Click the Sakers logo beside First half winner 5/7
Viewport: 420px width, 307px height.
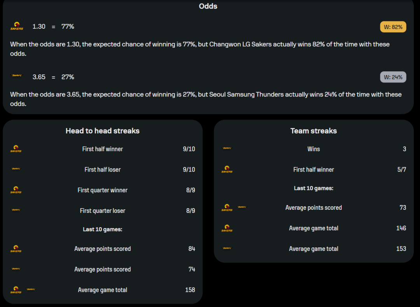tap(227, 169)
